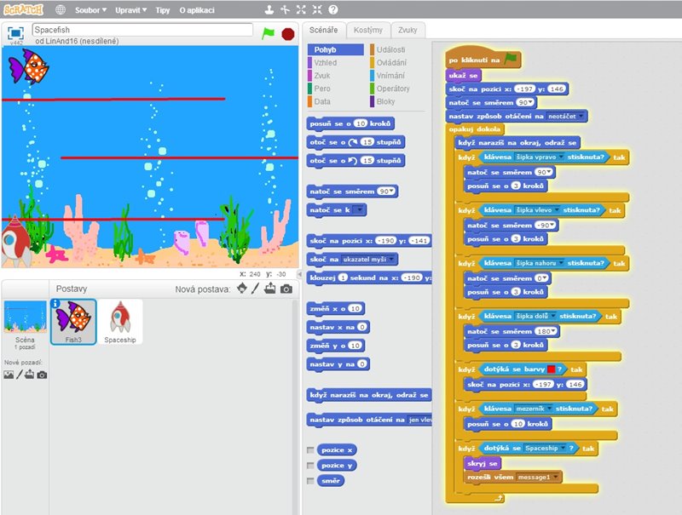682x515 pixels.
Task: Switch to the Kostýmy tab
Action: 368,30
